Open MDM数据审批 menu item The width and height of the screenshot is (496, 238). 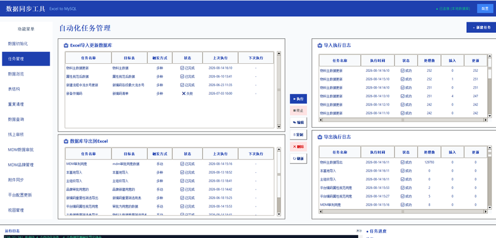tap(26, 149)
